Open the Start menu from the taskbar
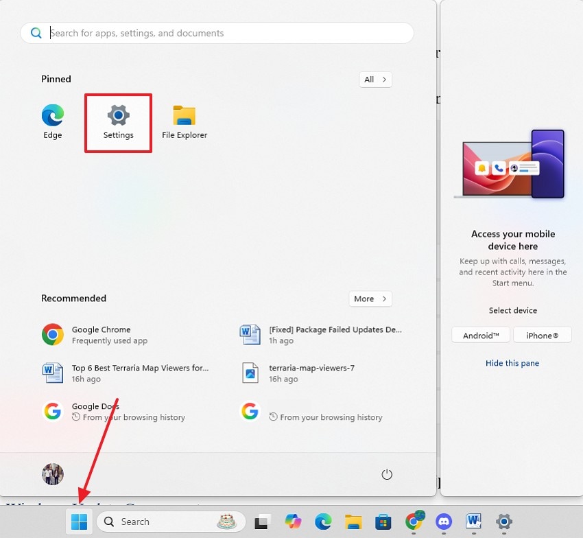583x538 pixels. tap(78, 522)
